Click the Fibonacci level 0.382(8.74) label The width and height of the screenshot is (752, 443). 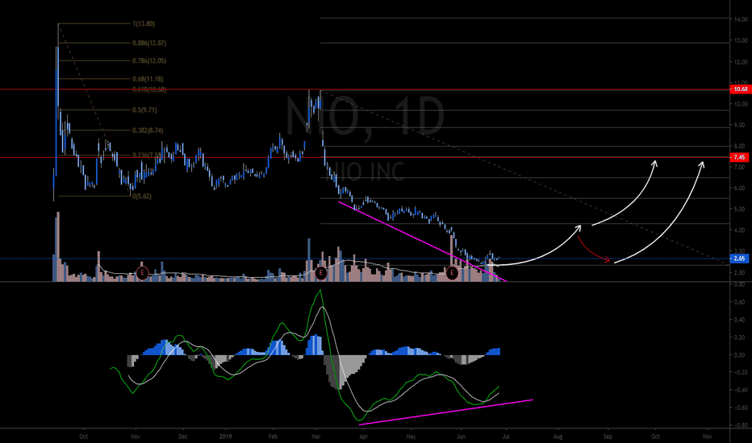tap(148, 130)
